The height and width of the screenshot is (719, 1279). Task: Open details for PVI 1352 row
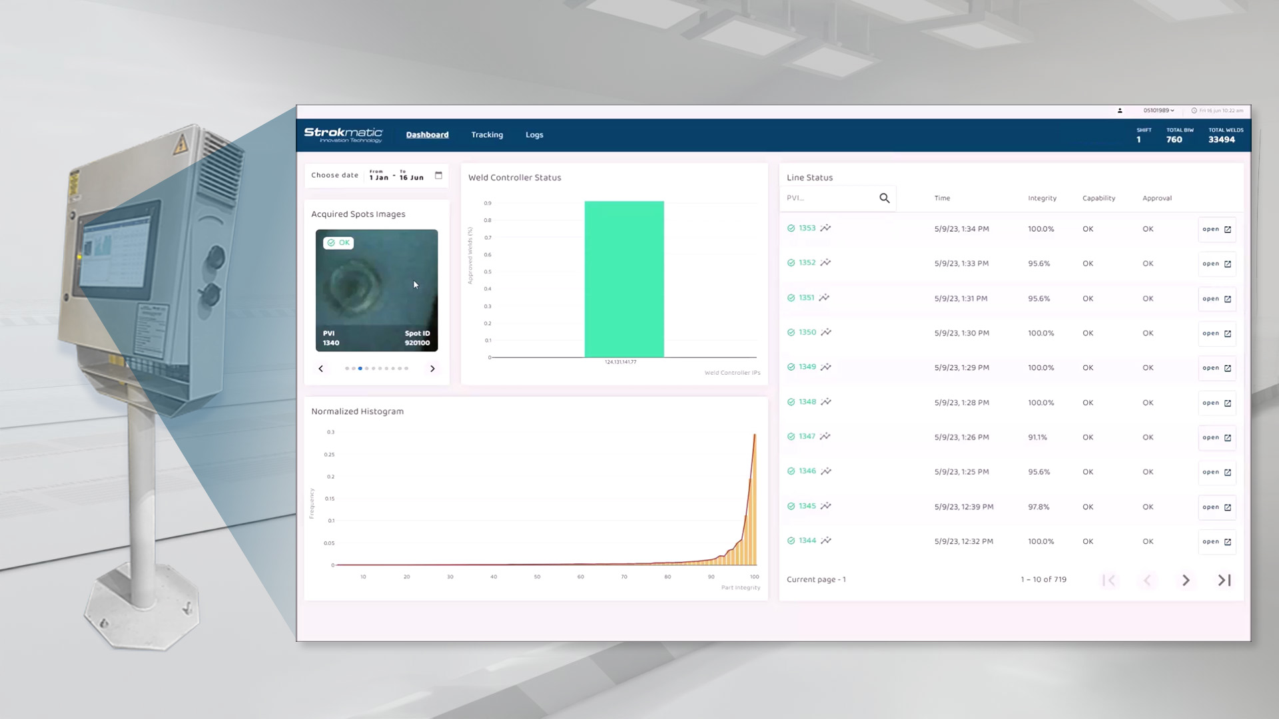point(1216,264)
